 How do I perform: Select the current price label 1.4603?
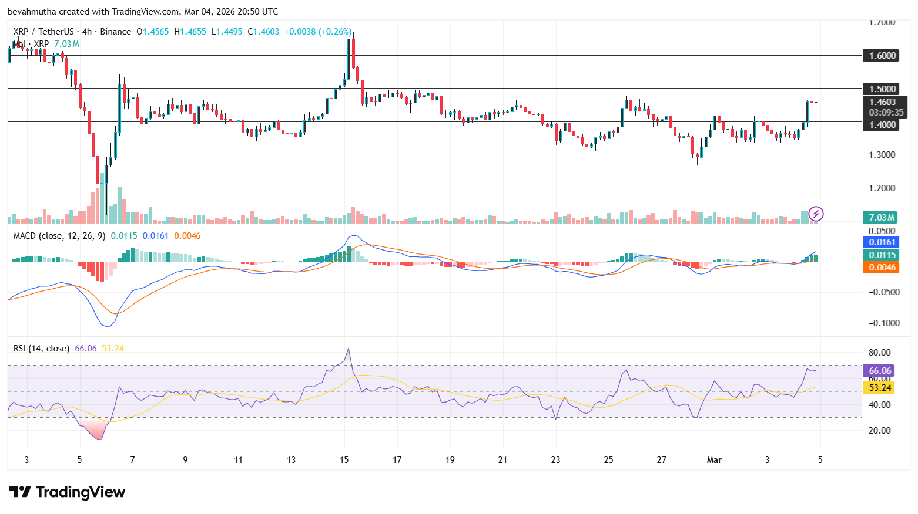882,101
